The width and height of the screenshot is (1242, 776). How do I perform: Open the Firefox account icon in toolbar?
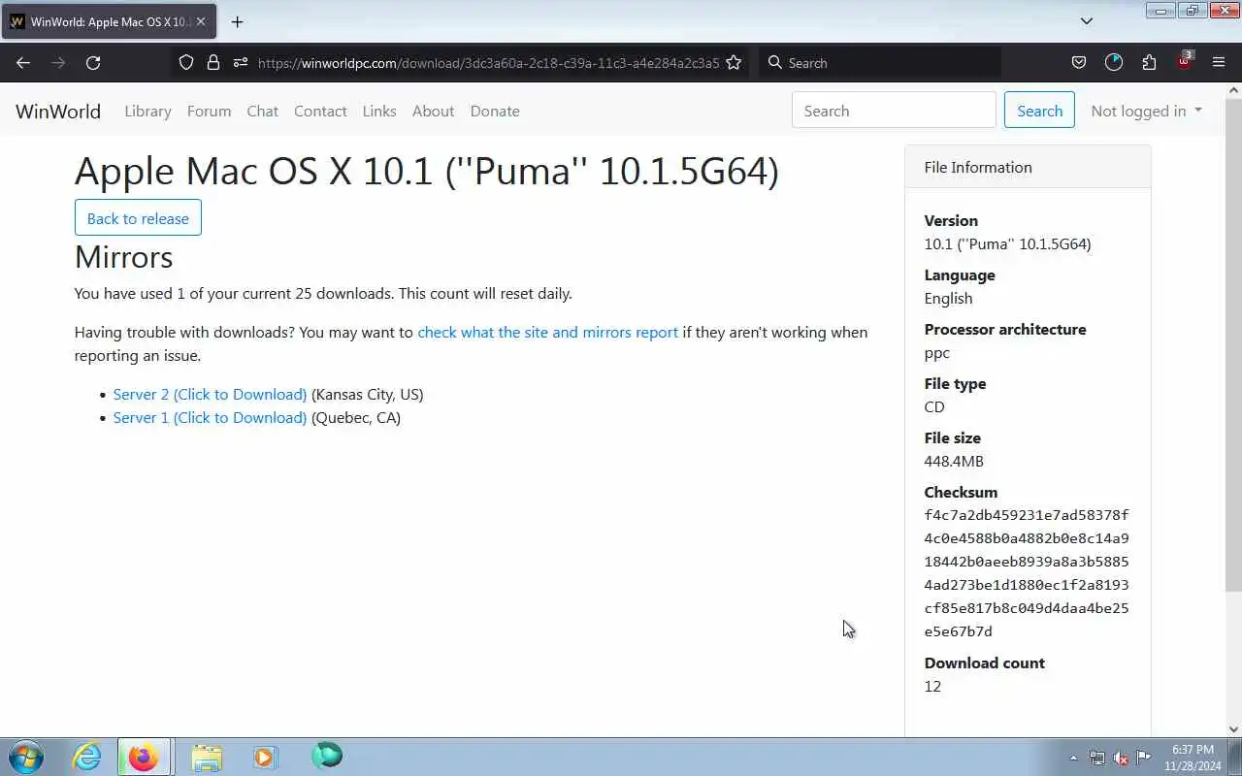pyautogui.click(x=1114, y=62)
